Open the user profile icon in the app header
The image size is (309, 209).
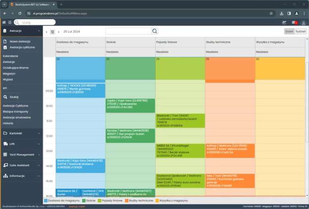[304, 23]
